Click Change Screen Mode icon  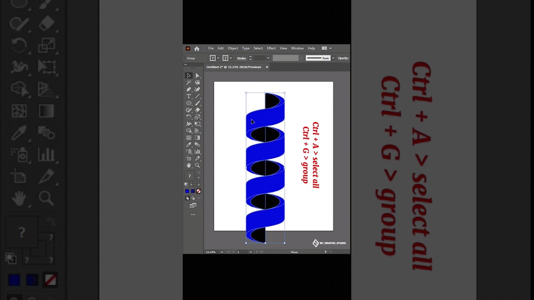click(x=193, y=206)
